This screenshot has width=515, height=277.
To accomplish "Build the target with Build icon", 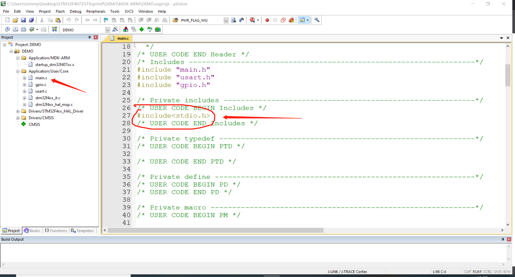I will coord(15,29).
